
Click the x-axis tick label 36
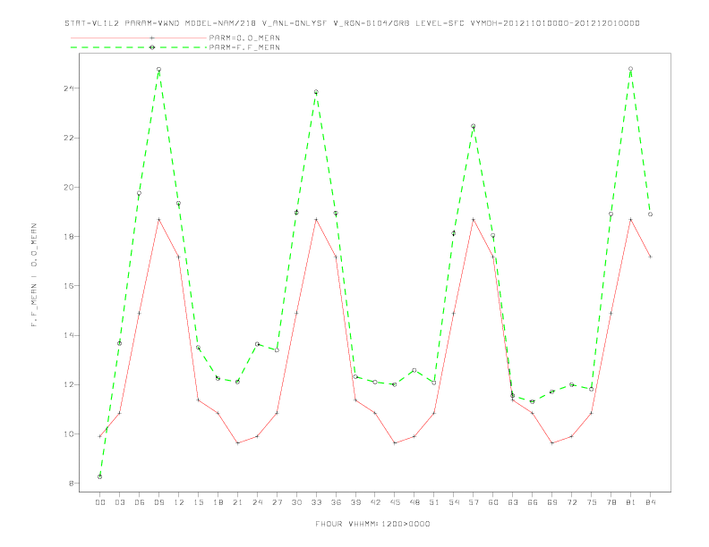pos(336,502)
